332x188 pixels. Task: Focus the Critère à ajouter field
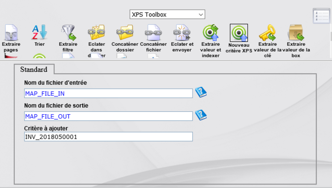click(x=108, y=136)
